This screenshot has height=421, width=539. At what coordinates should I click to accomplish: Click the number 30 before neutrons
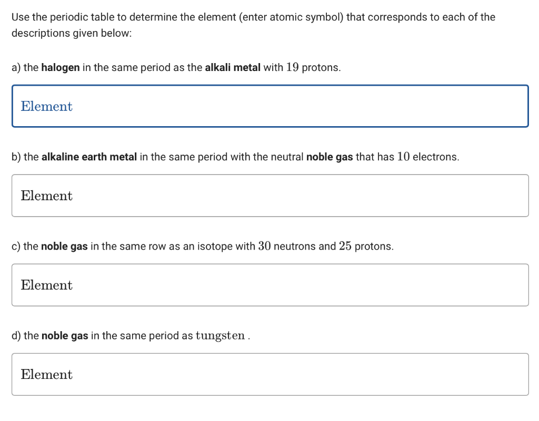tap(264, 246)
